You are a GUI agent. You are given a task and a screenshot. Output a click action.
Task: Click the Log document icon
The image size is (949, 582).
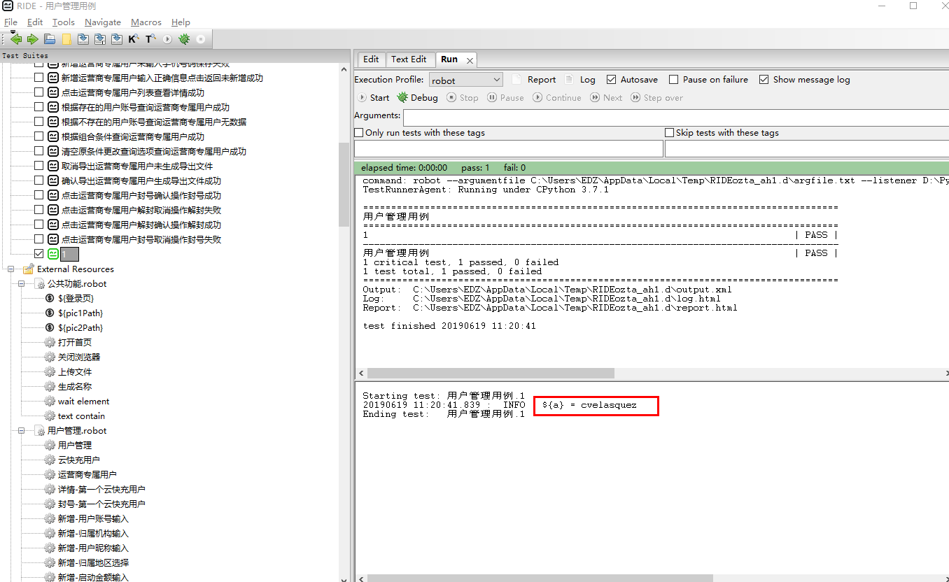569,79
